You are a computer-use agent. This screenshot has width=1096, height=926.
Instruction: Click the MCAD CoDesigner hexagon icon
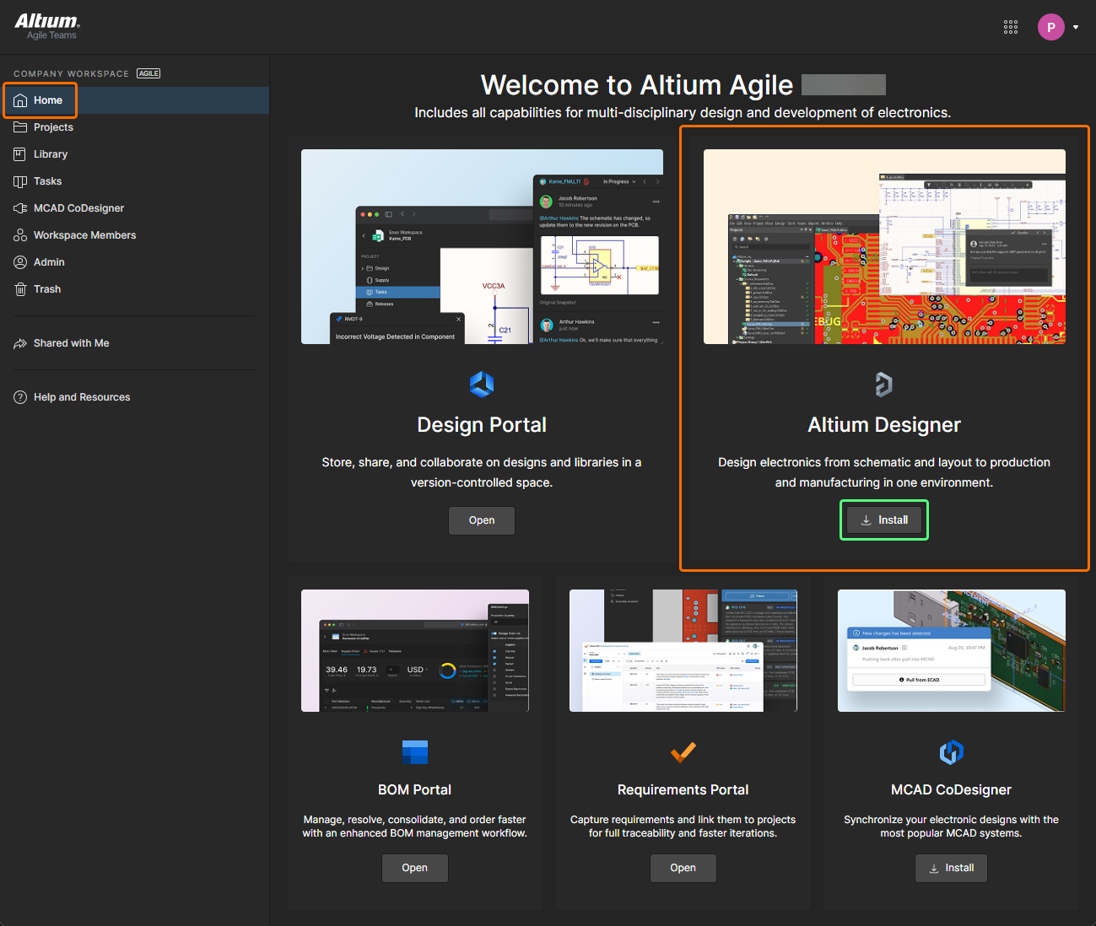(x=952, y=751)
